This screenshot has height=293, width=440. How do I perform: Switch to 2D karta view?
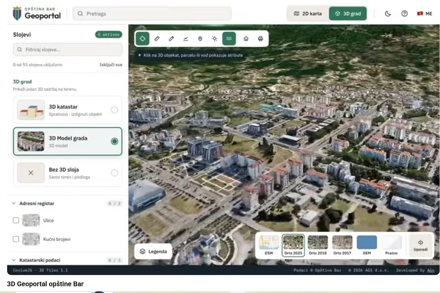(x=308, y=14)
